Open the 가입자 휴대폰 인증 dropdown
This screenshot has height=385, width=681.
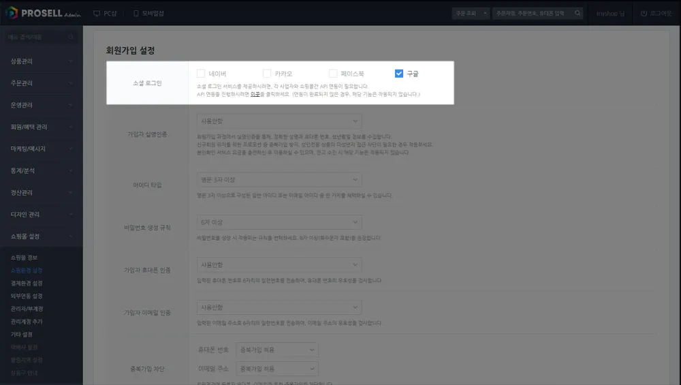tap(279, 265)
